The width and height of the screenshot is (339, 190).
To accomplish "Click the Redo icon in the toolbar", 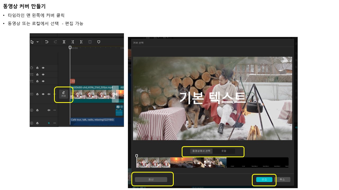I will (55, 42).
